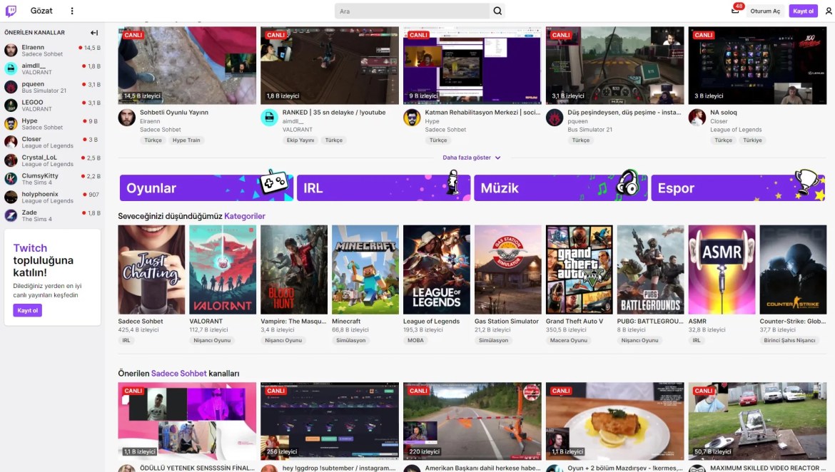Viewport: 835px width, 472px height.
Task: Open the IRL category banner
Action: tap(383, 188)
